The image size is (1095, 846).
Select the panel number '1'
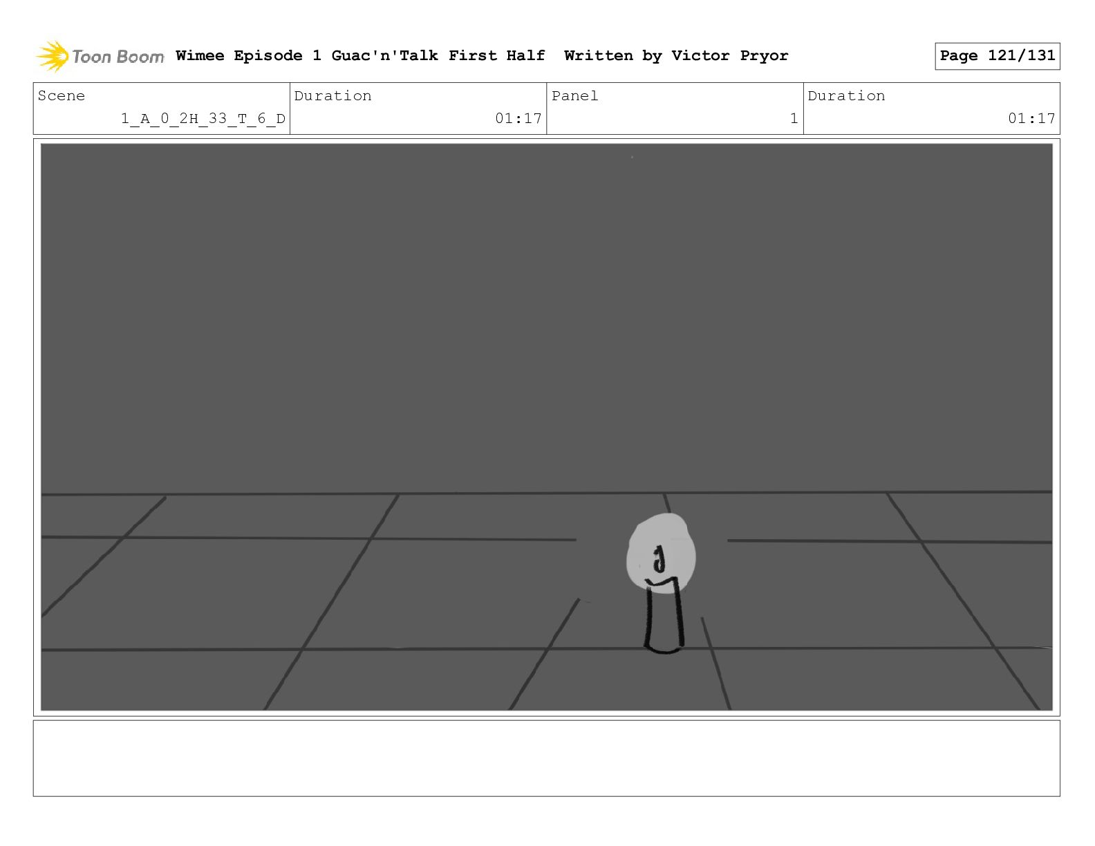point(794,118)
